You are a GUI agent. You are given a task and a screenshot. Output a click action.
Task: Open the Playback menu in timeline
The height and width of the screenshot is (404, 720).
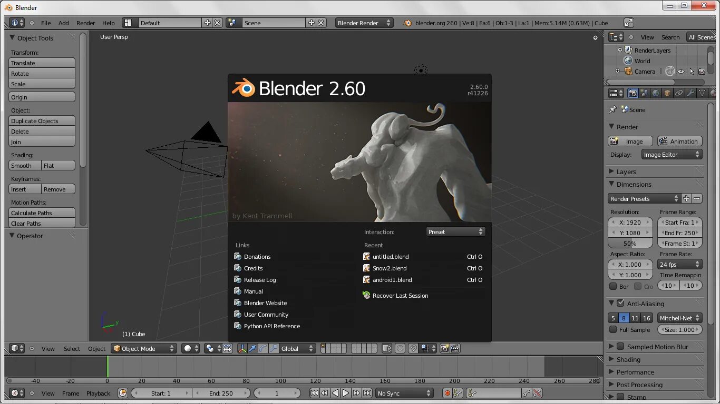click(x=99, y=393)
